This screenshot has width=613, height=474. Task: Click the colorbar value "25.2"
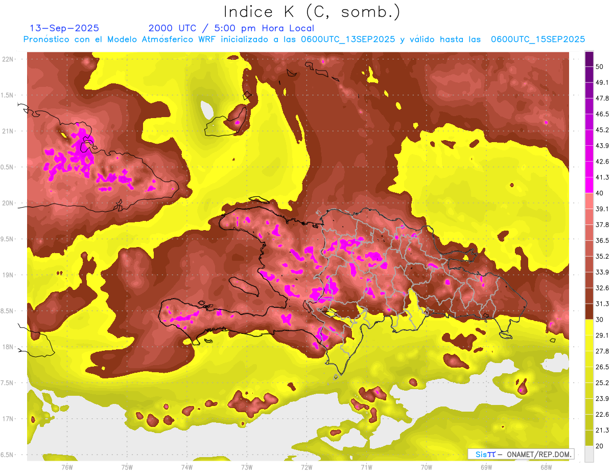pos(602,383)
